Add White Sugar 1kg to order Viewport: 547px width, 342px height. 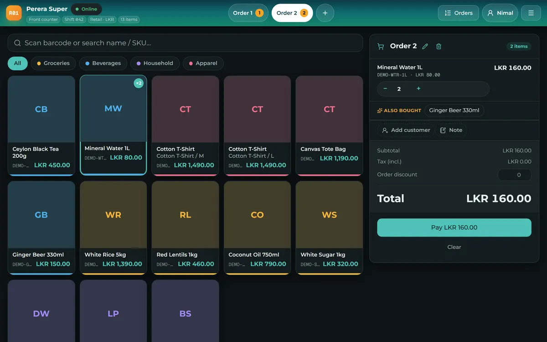point(330,228)
